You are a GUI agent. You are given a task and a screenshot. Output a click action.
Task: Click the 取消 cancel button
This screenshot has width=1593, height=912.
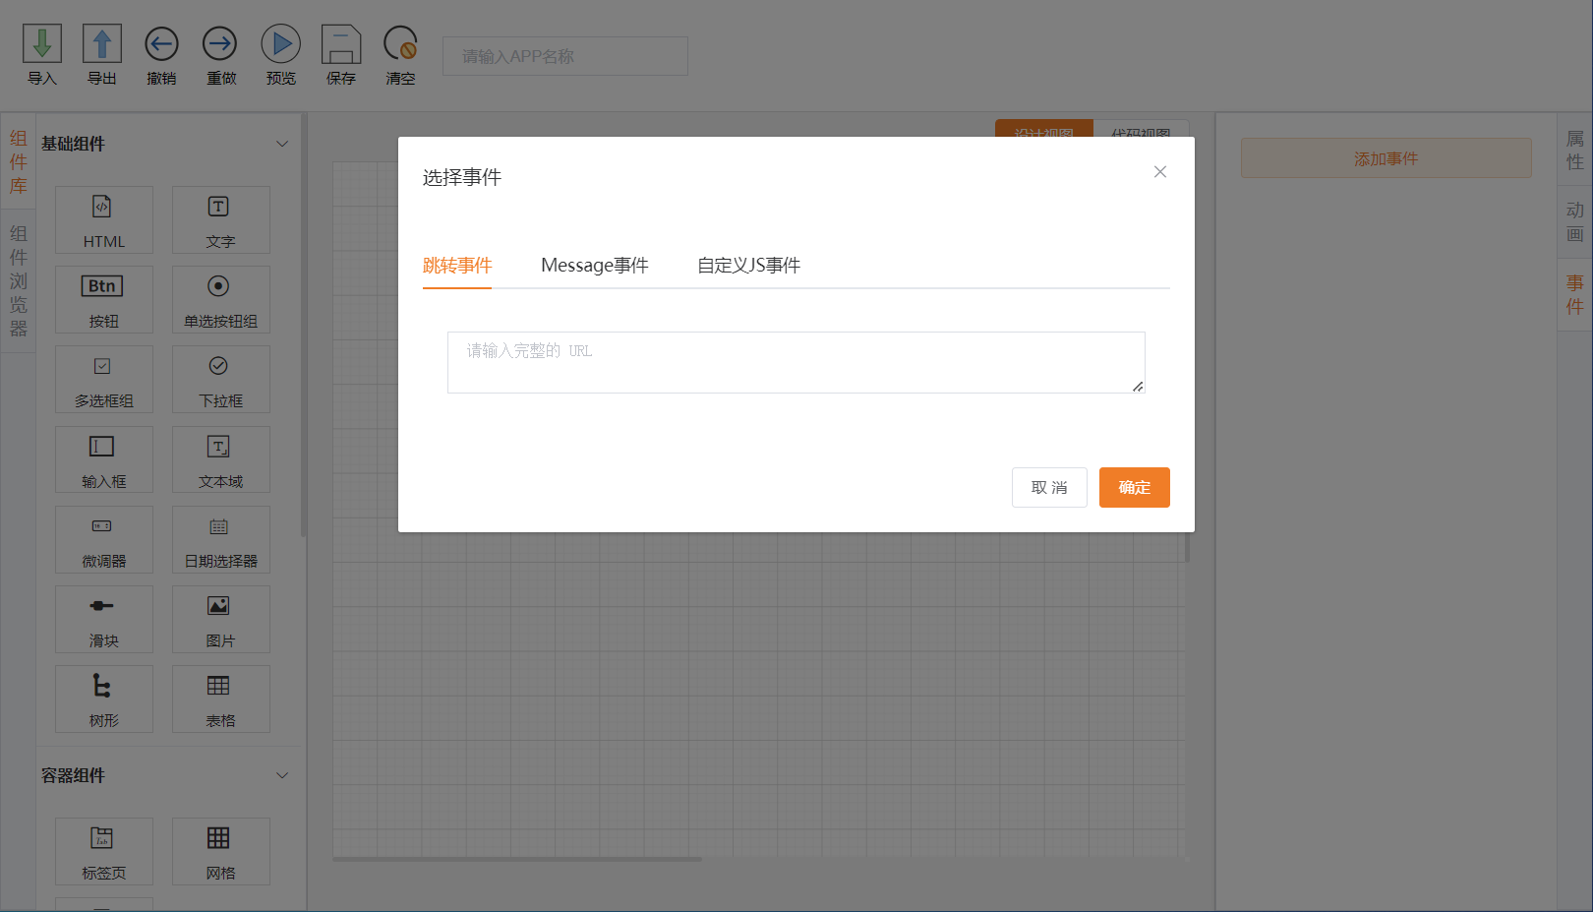[1049, 488]
